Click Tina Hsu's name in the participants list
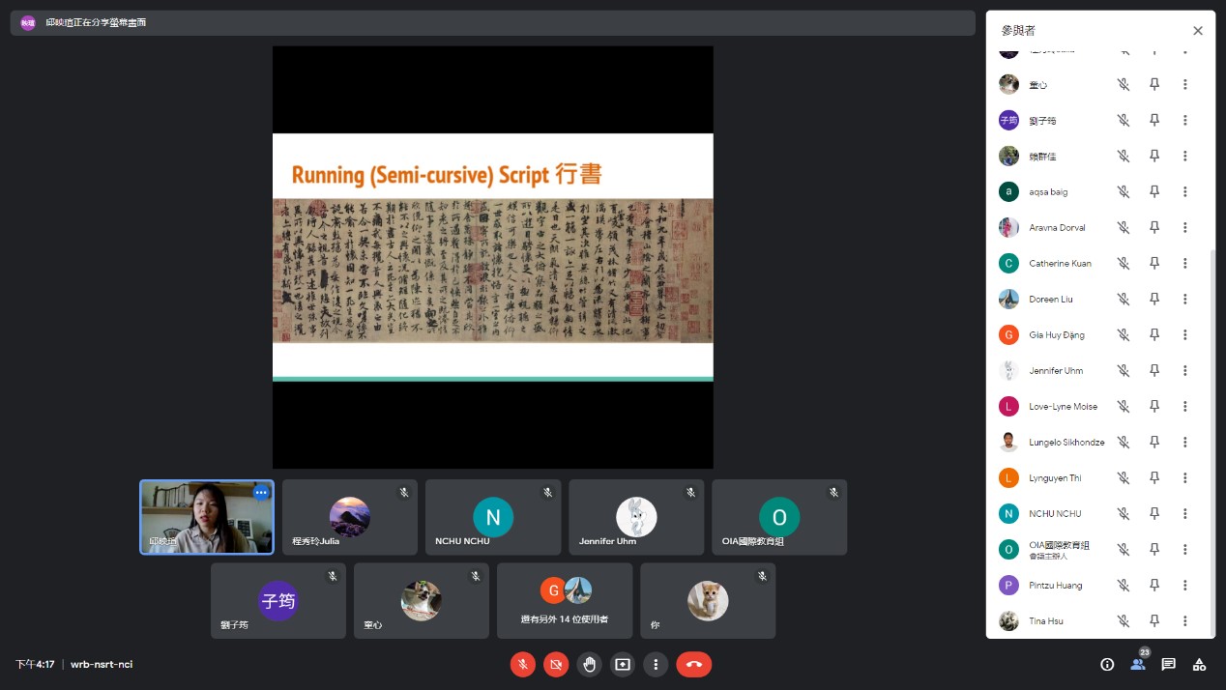The height and width of the screenshot is (690, 1226). (1046, 620)
